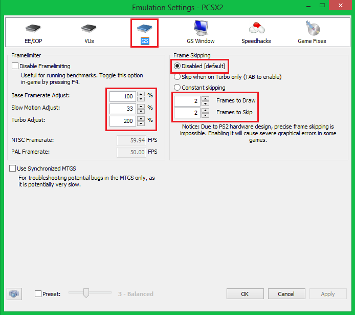Click the Frames to Draw field
355x315 pixels.
(x=187, y=101)
